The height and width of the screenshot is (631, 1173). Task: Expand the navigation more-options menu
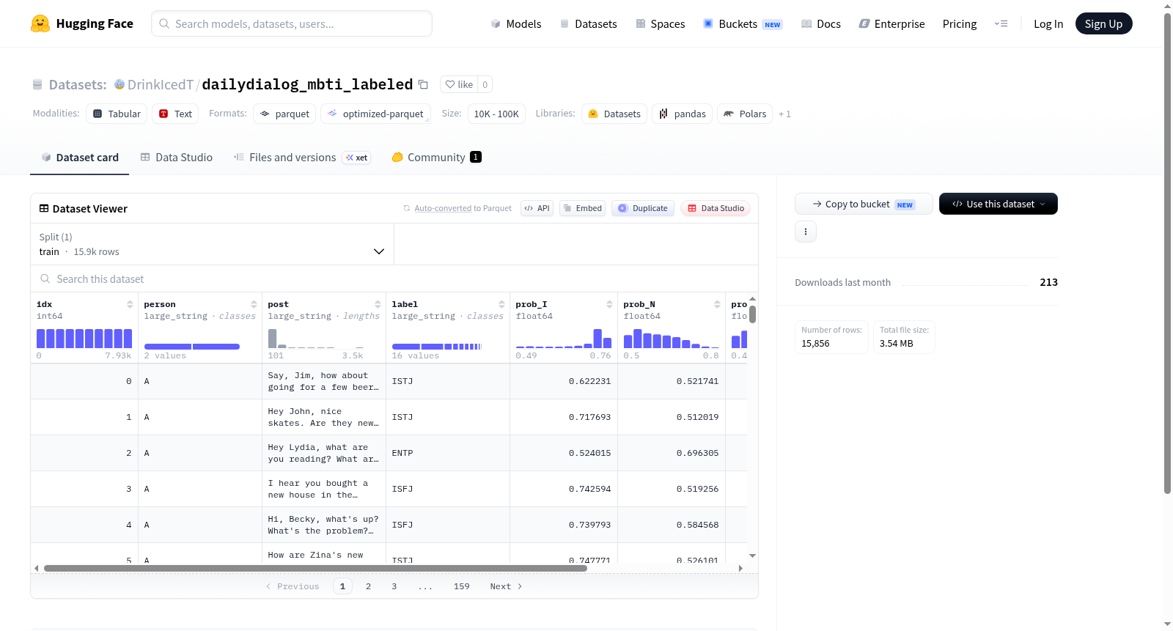coord(1001,23)
